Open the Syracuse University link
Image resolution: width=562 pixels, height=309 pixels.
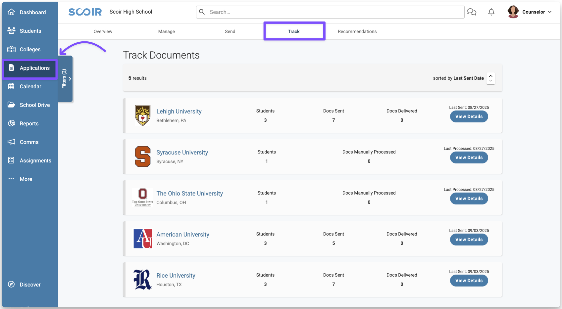(x=182, y=153)
